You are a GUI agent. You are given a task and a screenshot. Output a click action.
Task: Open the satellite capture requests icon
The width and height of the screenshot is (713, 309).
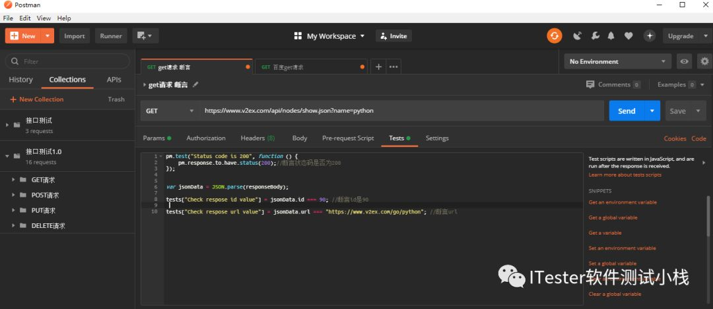click(x=578, y=36)
